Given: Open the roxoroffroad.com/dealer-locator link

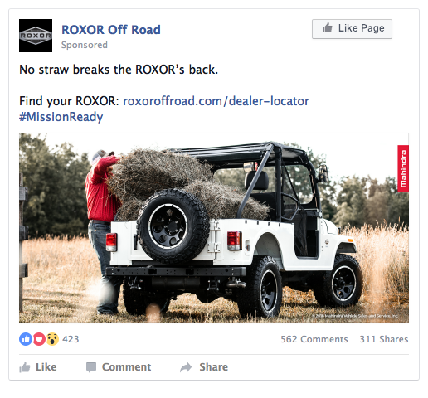Looking at the screenshot, I should pos(216,101).
